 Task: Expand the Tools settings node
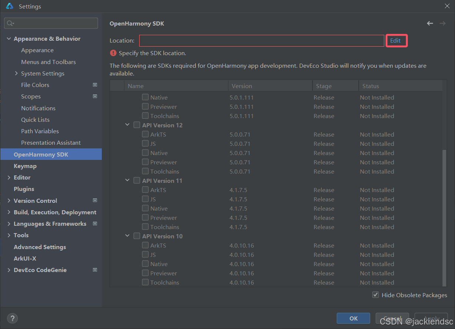click(x=9, y=235)
